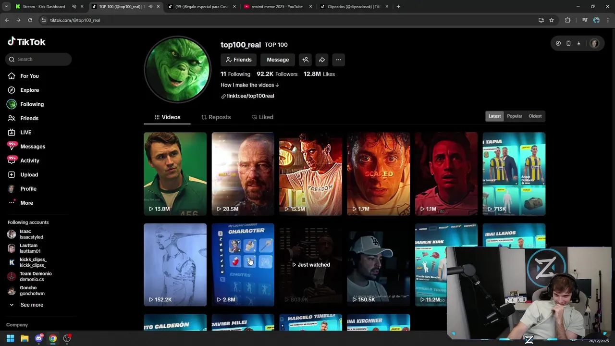Open the CHARACTER locker video with 2.8M views
Image resolution: width=615 pixels, height=346 pixels.
[243, 265]
